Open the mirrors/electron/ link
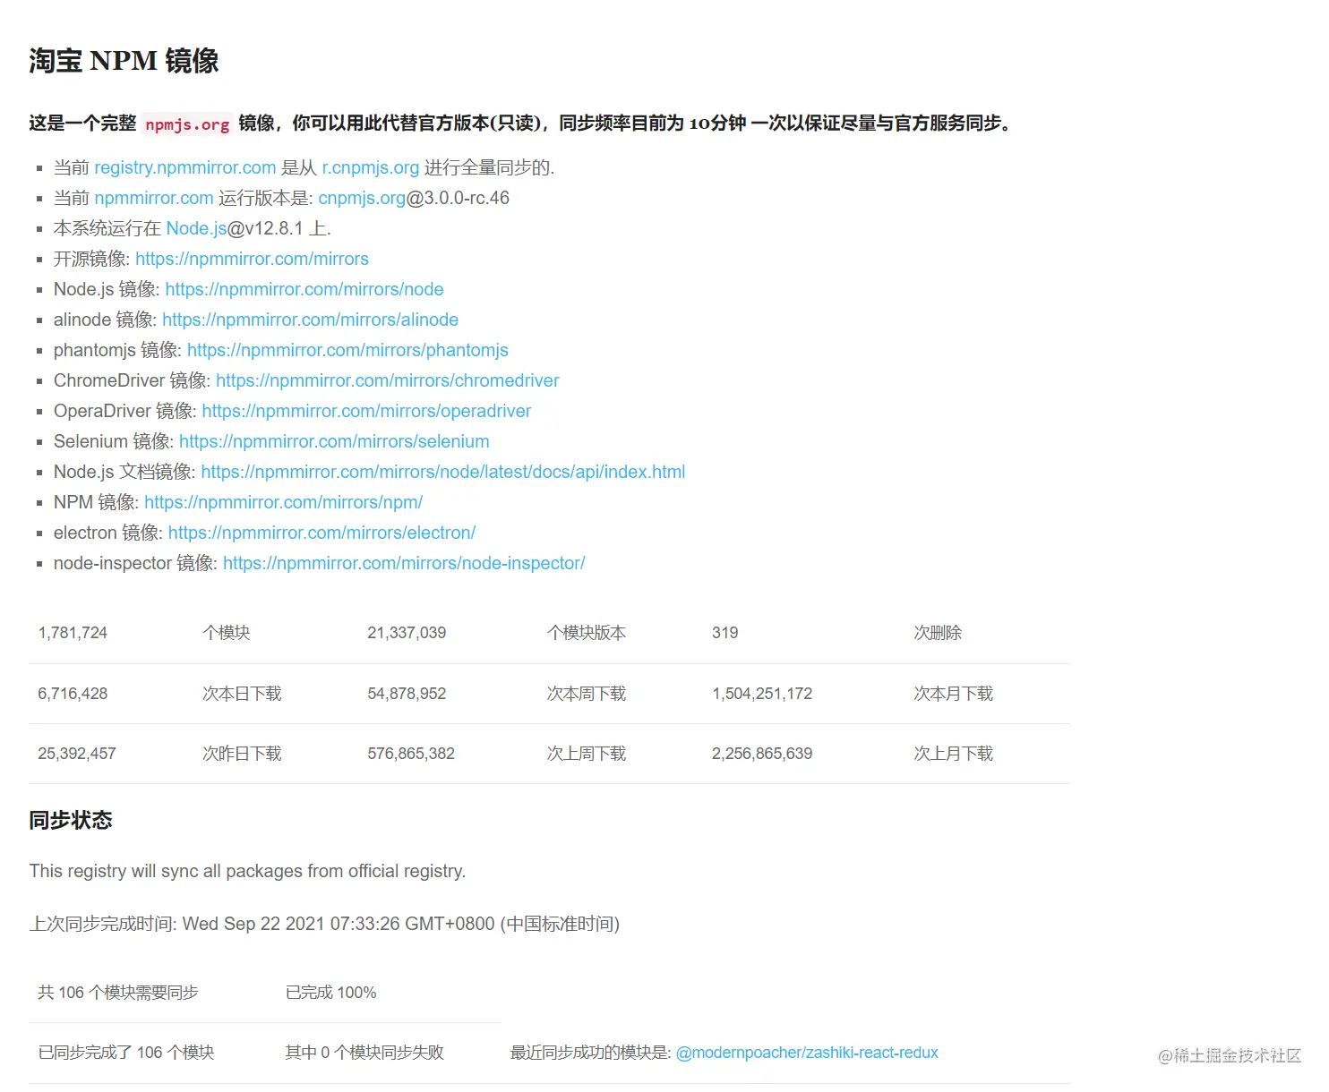The image size is (1329, 1092). click(x=322, y=533)
